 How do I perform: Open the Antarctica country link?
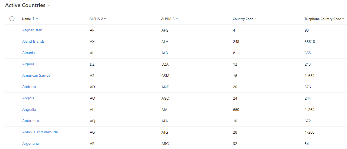[31, 121]
